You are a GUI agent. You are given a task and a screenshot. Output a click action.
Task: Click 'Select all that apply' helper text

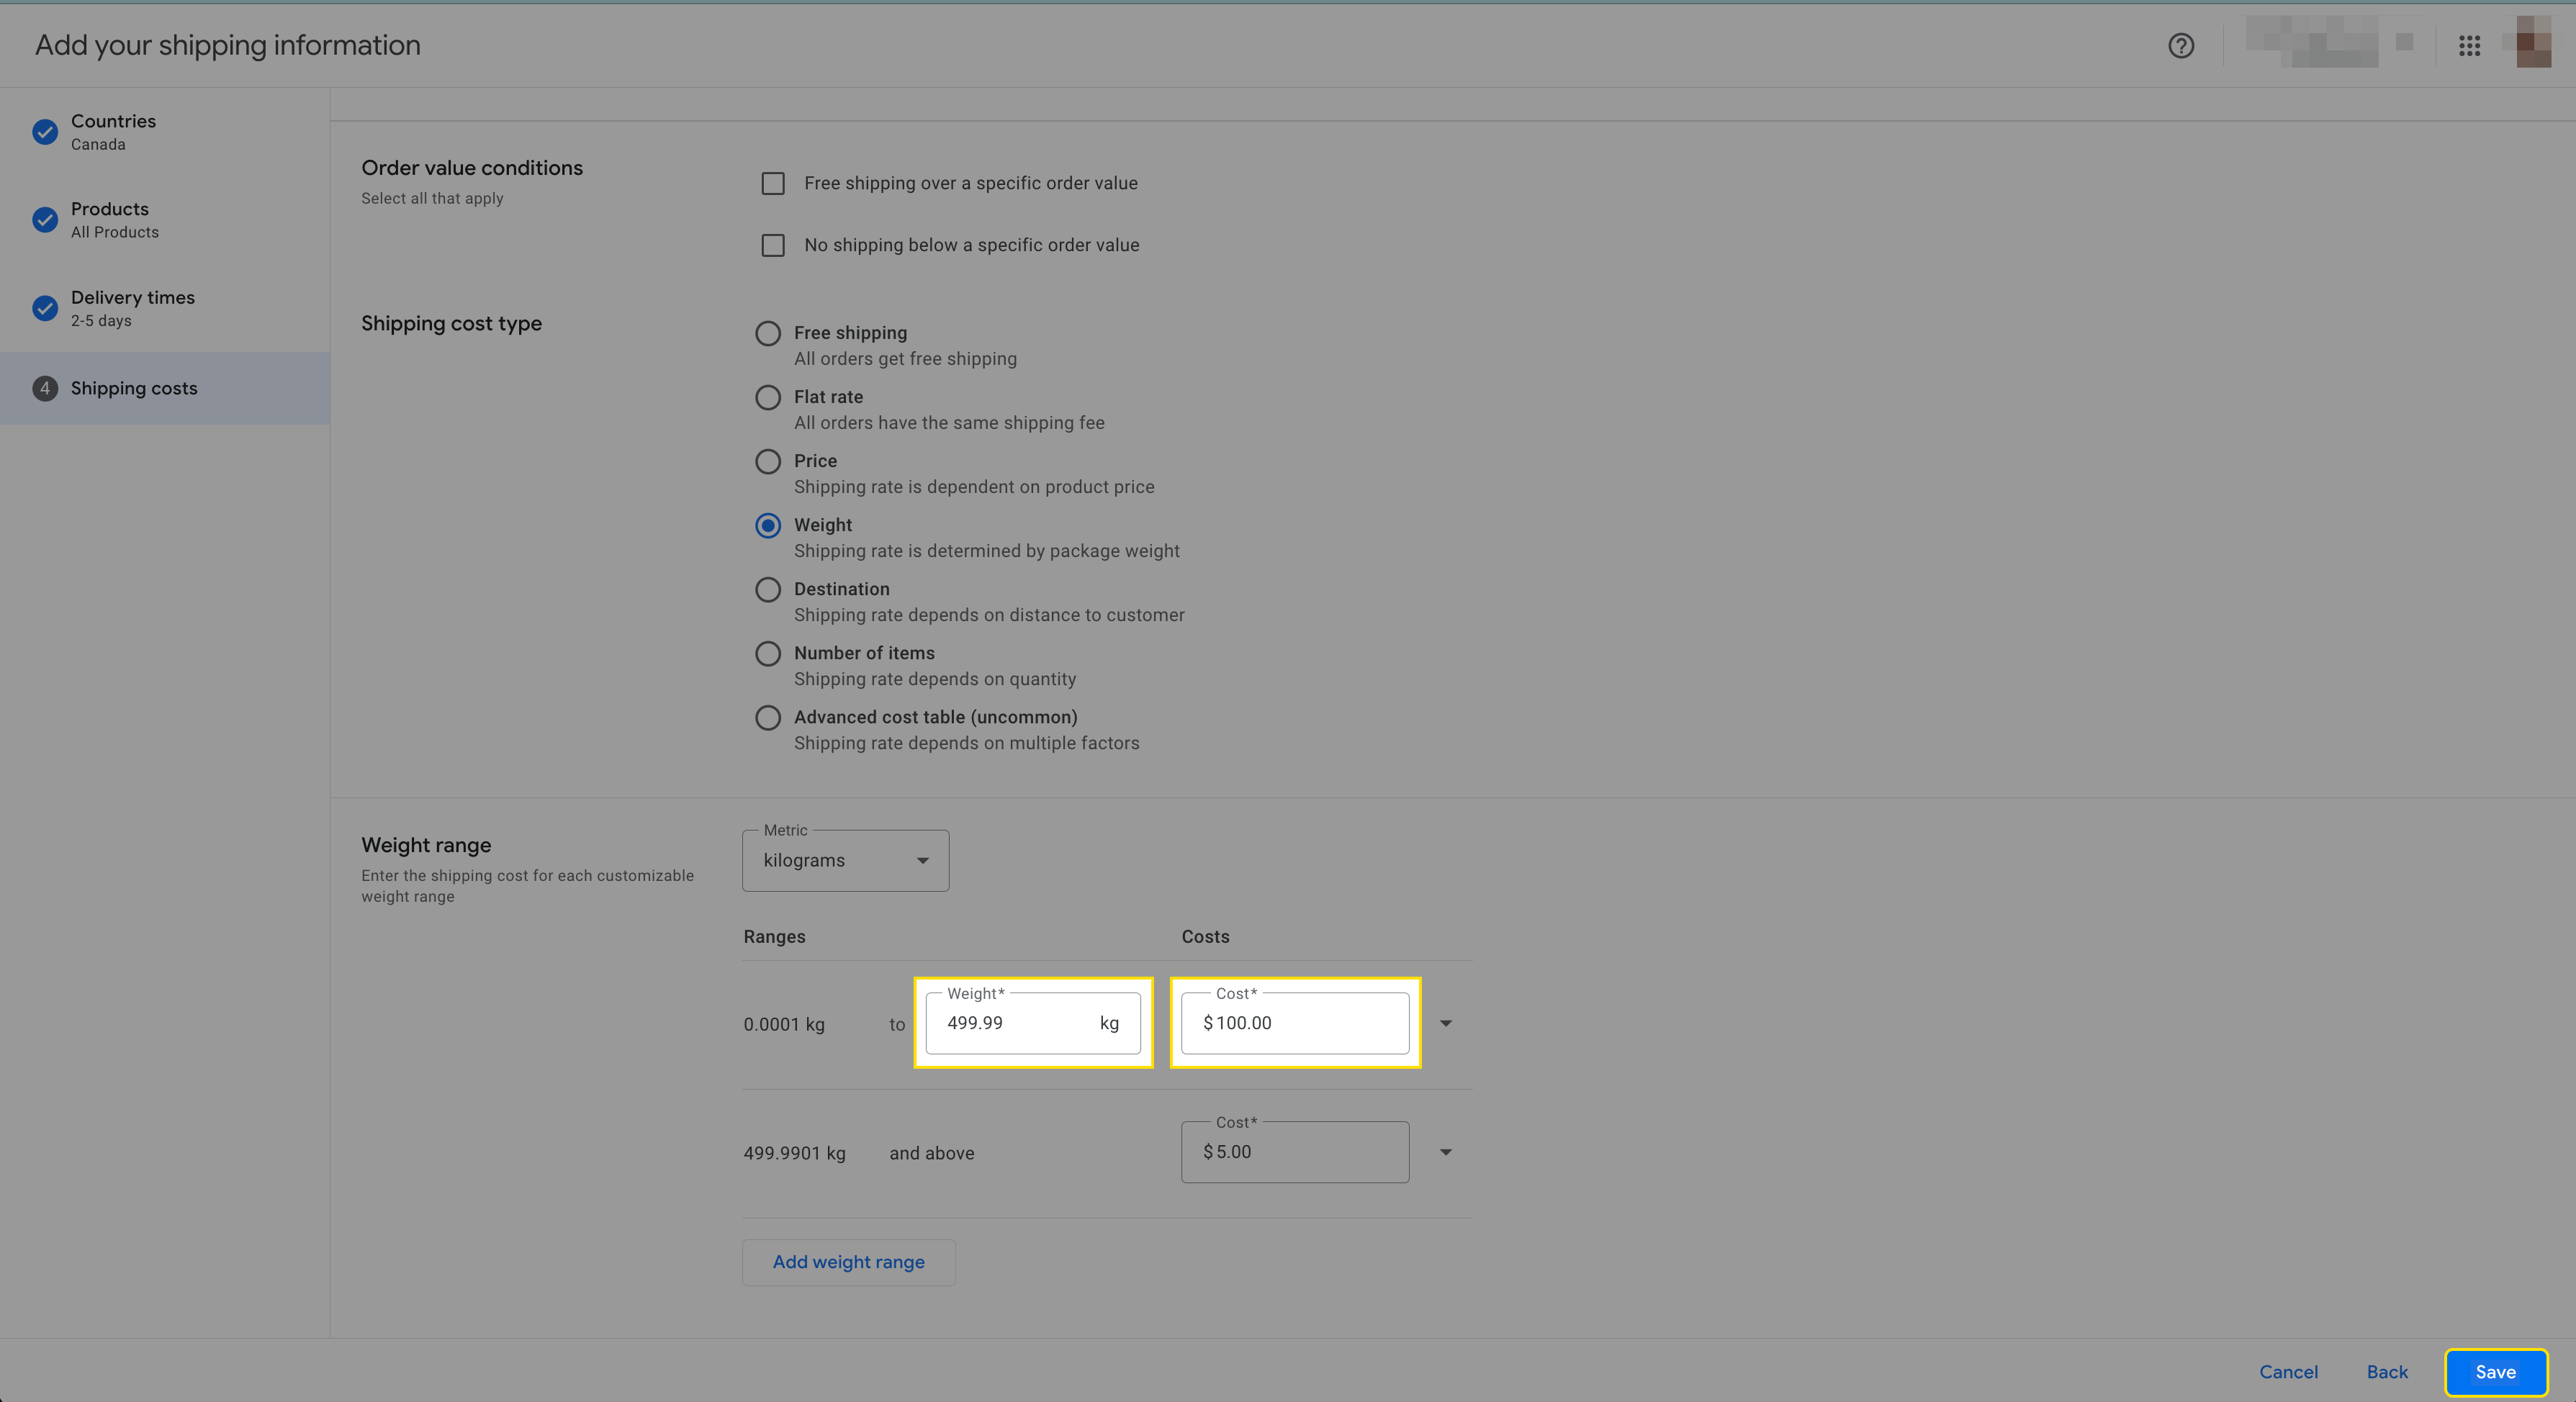432,199
